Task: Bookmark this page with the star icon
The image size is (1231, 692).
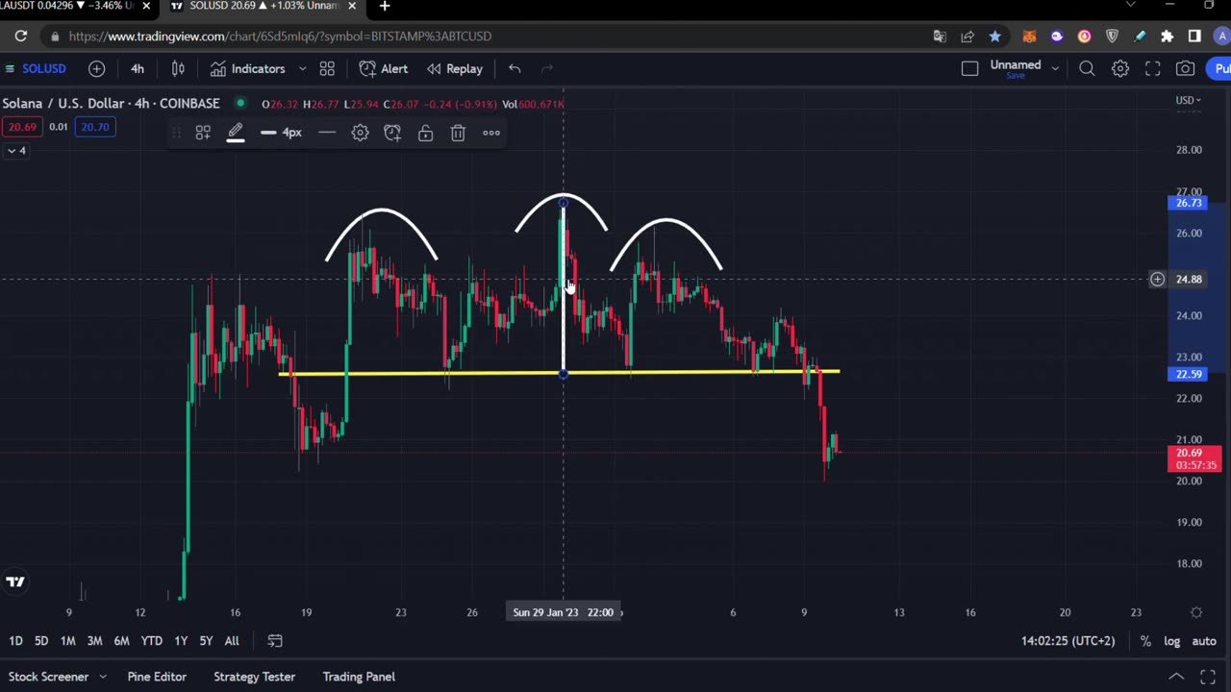Action: click(x=995, y=36)
